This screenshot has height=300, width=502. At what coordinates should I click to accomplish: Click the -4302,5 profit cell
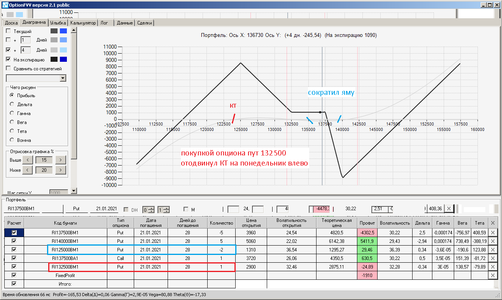(x=367, y=232)
